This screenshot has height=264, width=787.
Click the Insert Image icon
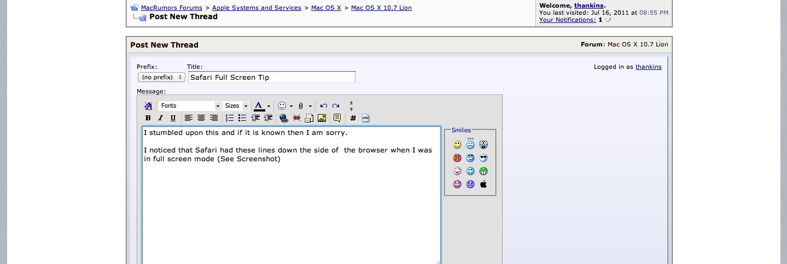click(x=322, y=118)
